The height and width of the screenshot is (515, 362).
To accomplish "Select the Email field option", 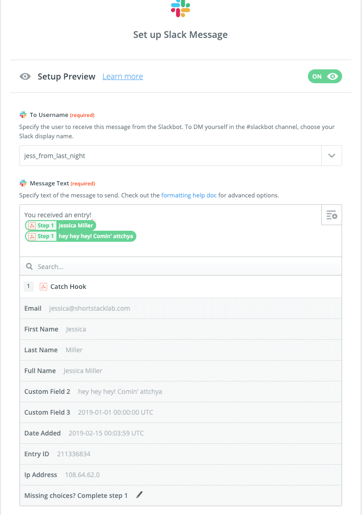I will coord(180,308).
